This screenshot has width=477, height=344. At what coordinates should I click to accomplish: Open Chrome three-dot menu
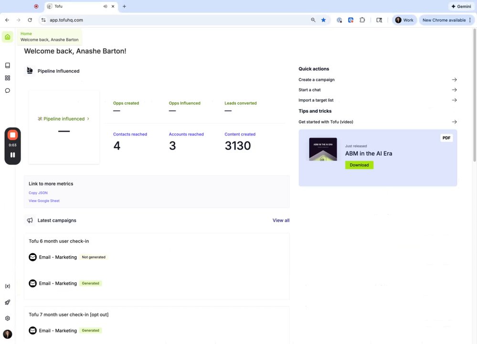470,20
